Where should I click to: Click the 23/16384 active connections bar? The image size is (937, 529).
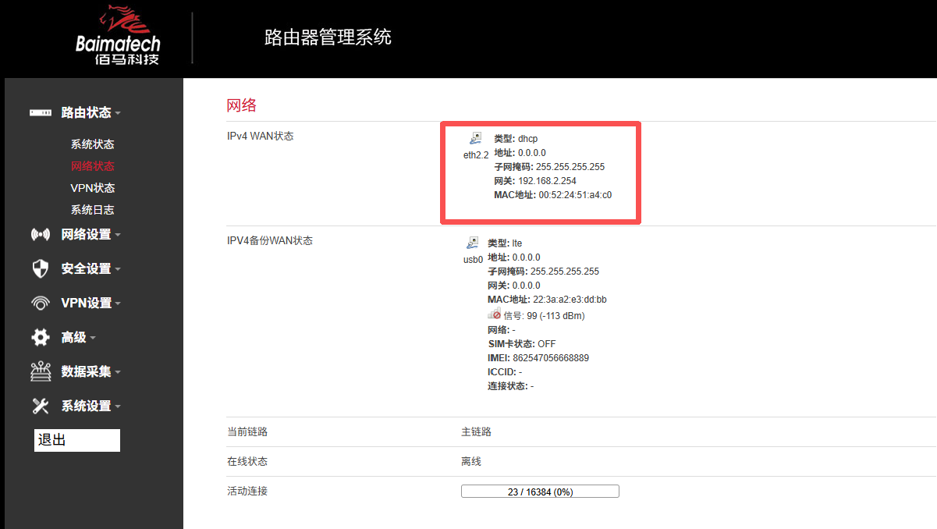[540, 490]
